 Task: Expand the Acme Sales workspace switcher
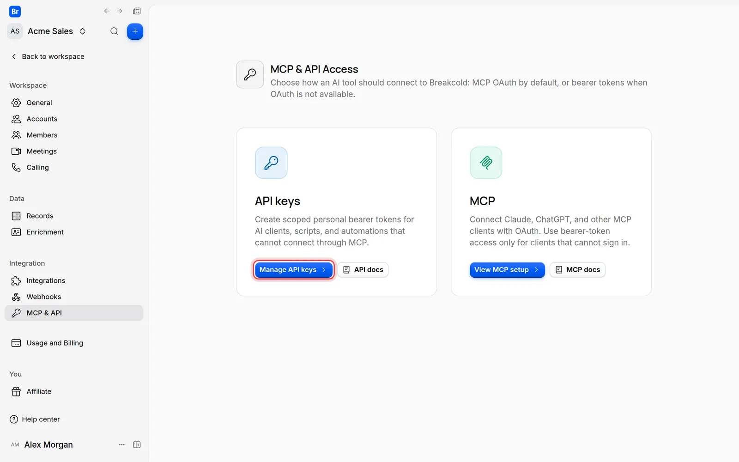tap(83, 31)
